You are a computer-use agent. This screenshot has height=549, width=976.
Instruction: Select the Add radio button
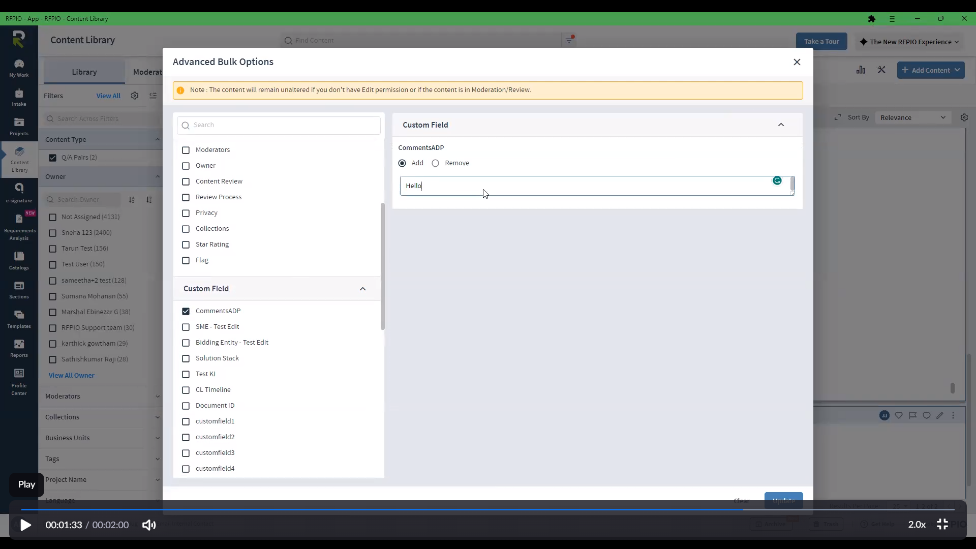[402, 163]
